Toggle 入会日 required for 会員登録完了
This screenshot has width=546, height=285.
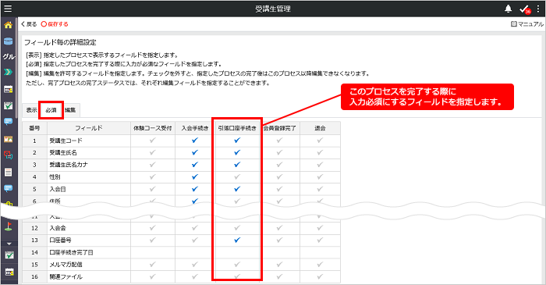coord(279,189)
